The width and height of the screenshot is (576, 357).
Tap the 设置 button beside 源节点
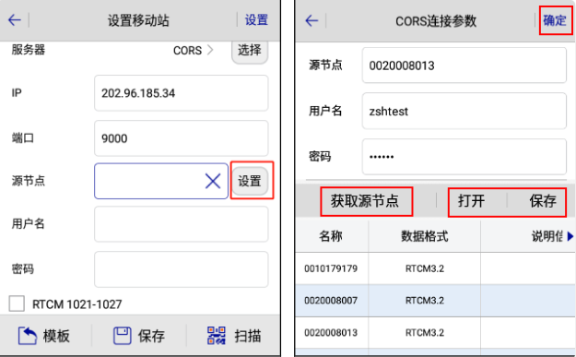click(x=250, y=181)
